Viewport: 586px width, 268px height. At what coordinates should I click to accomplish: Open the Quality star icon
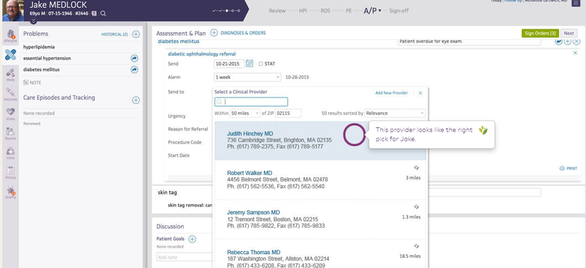(10, 192)
